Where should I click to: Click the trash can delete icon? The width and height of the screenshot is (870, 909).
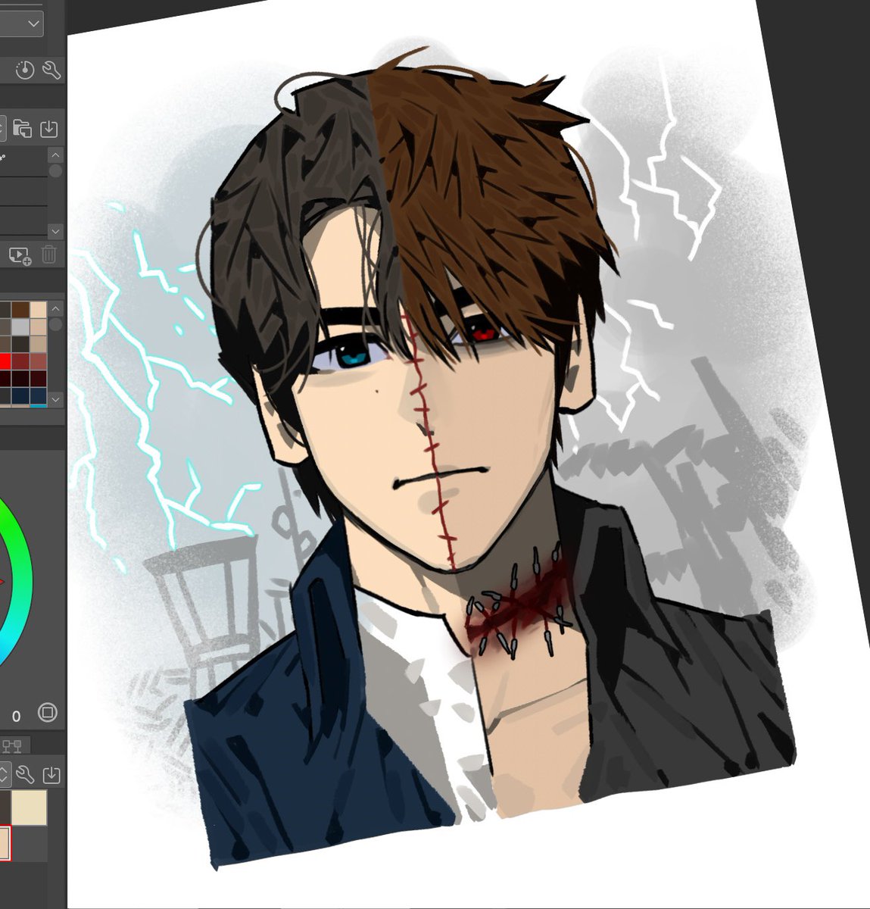[x=49, y=255]
